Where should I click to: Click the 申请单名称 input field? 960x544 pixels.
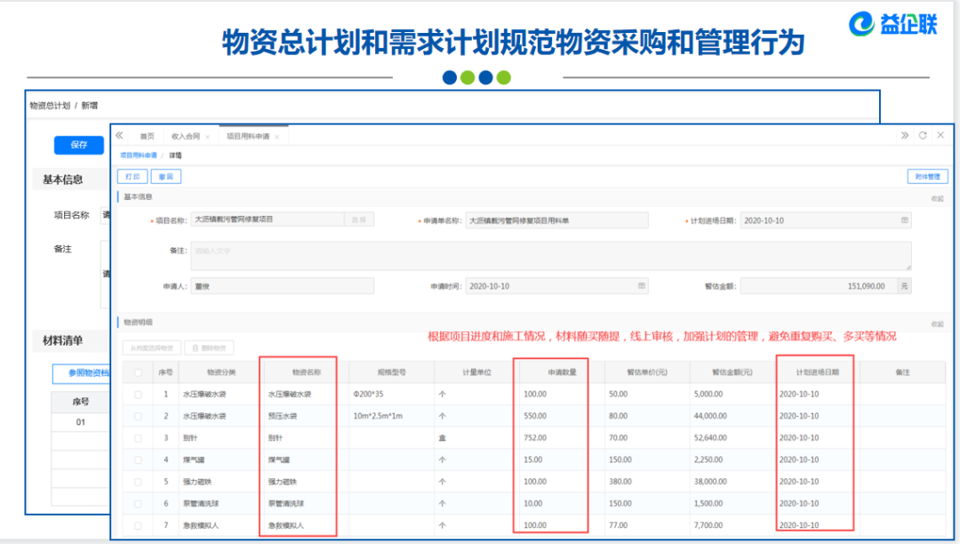coord(556,220)
